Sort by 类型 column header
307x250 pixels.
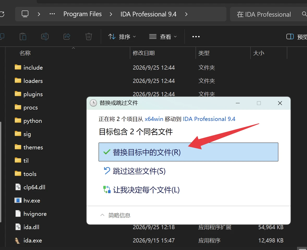coord(204,53)
